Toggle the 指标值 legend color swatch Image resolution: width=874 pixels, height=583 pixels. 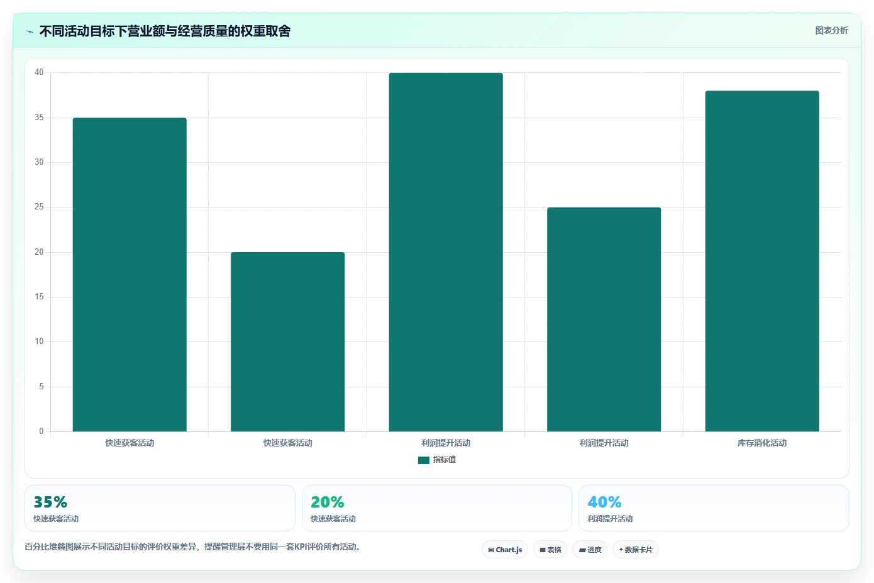pos(424,460)
